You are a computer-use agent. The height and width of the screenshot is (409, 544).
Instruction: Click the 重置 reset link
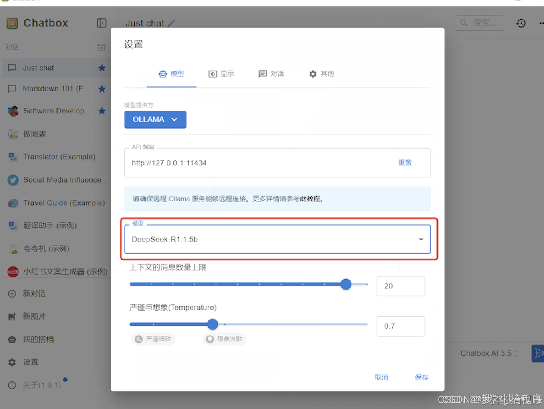[405, 163]
